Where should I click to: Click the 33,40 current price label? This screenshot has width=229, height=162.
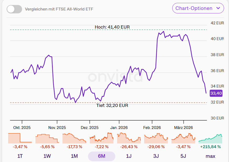point(216,93)
